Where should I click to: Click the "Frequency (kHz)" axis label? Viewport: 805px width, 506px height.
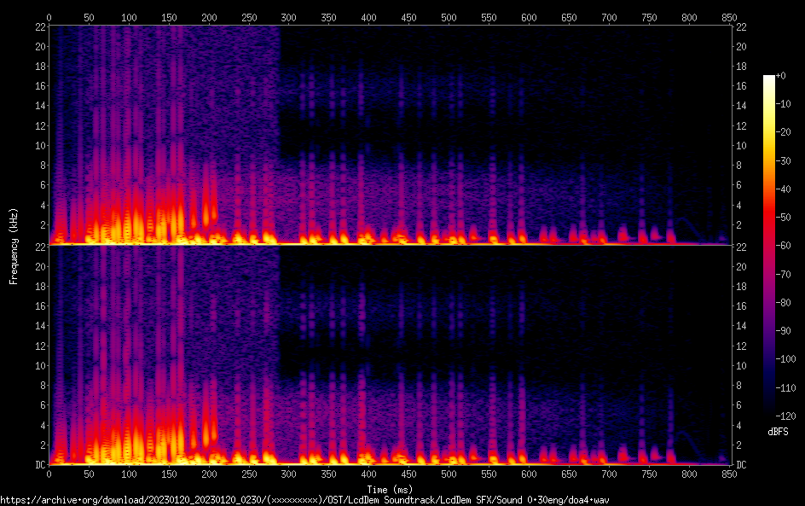(13, 245)
